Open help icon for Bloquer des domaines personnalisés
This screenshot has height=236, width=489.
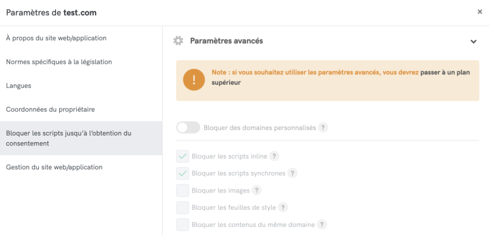point(323,128)
